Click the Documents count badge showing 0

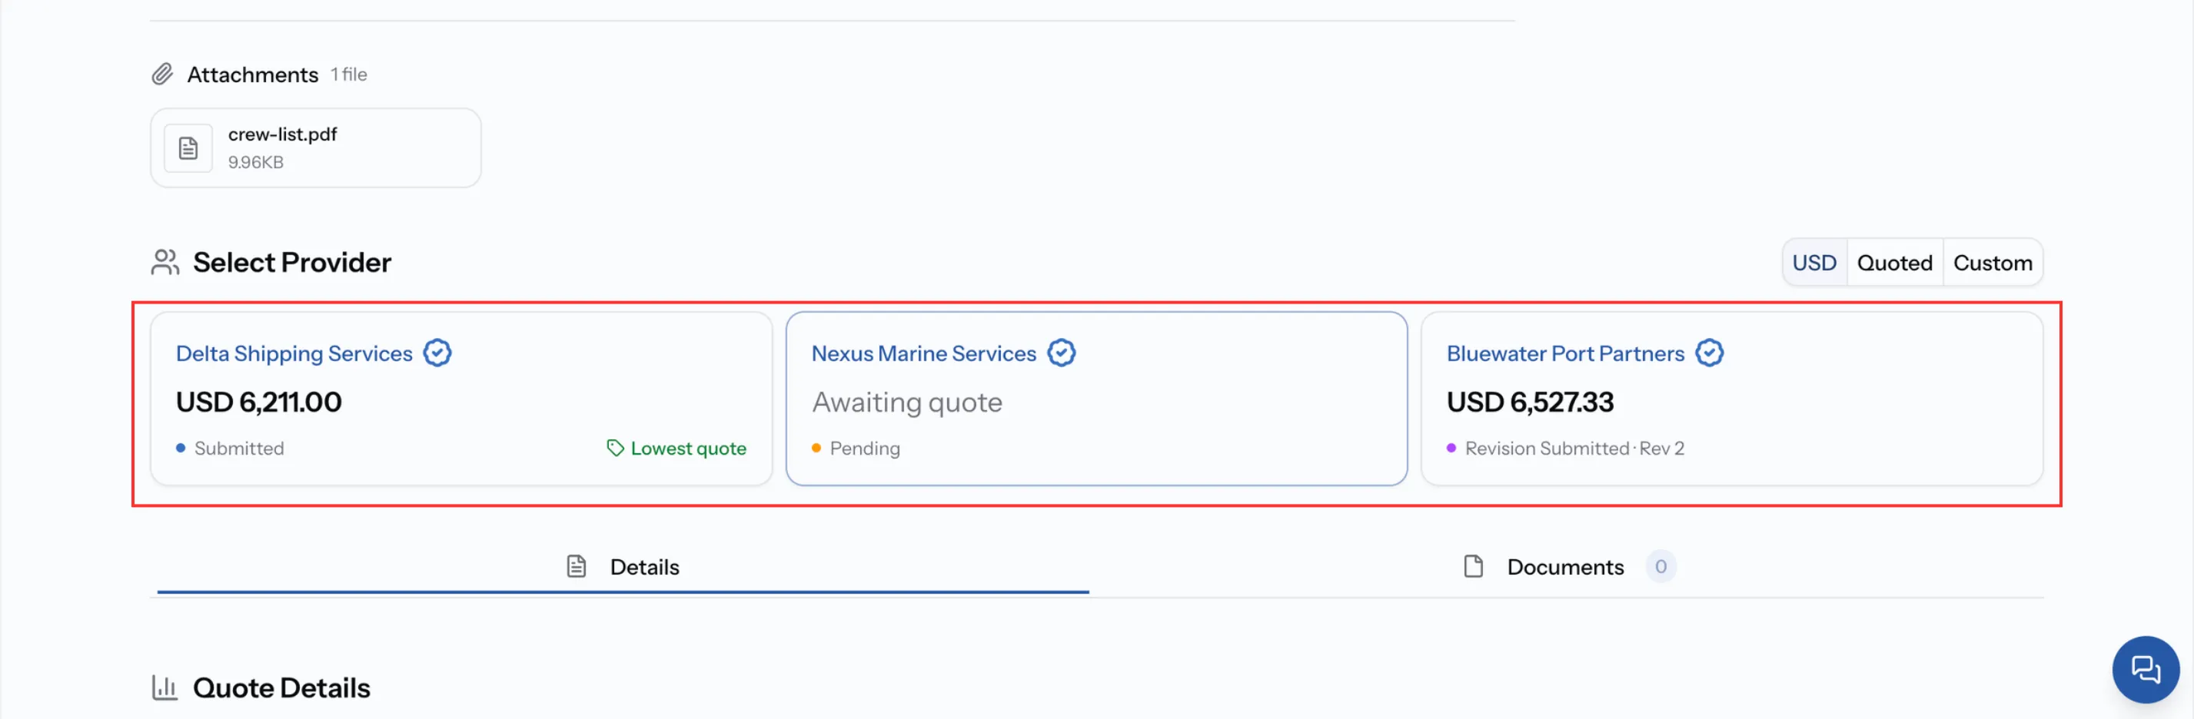(x=1660, y=566)
